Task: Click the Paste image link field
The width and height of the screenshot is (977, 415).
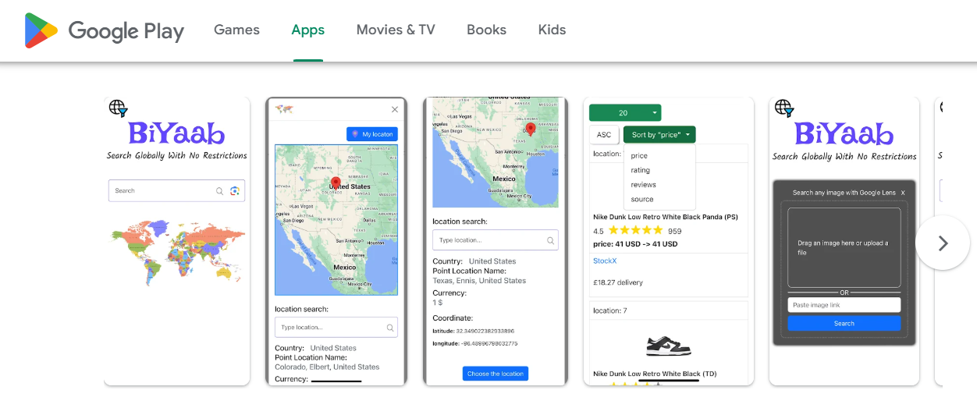Action: 844,305
